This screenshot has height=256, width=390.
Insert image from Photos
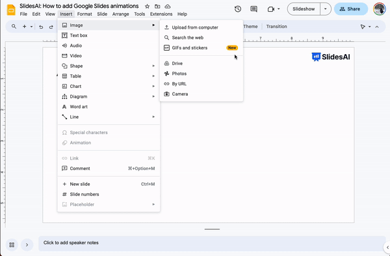click(x=201, y=74)
